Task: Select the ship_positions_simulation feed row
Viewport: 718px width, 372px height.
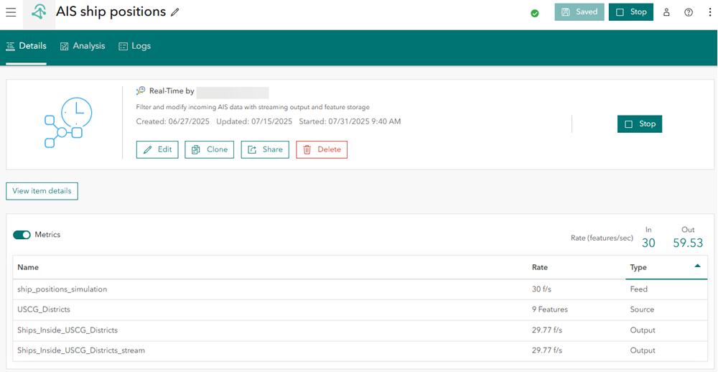Action: (x=62, y=289)
